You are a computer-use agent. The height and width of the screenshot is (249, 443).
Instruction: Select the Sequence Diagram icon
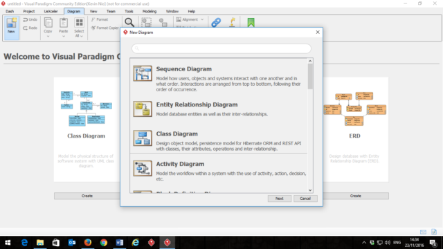point(143,73)
